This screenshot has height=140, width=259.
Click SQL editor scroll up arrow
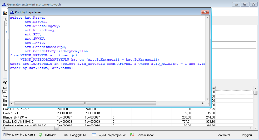(x=207, y=18)
